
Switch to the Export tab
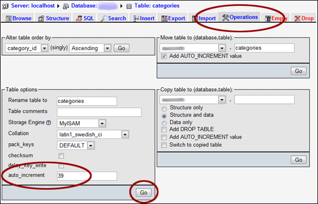pos(173,18)
